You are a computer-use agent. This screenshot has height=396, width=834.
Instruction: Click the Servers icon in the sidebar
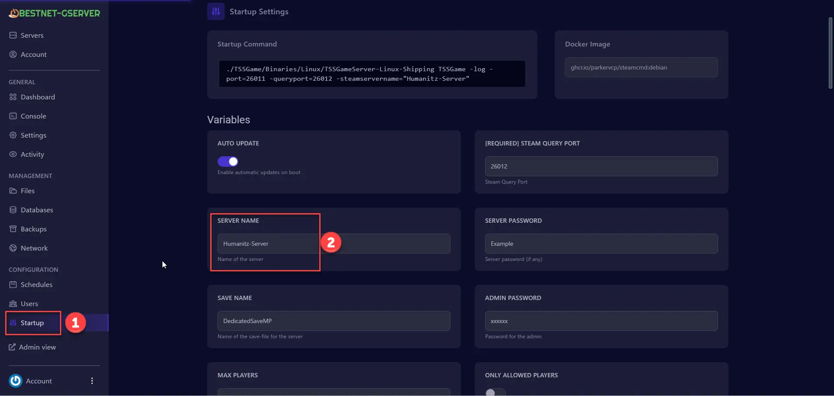click(x=13, y=35)
